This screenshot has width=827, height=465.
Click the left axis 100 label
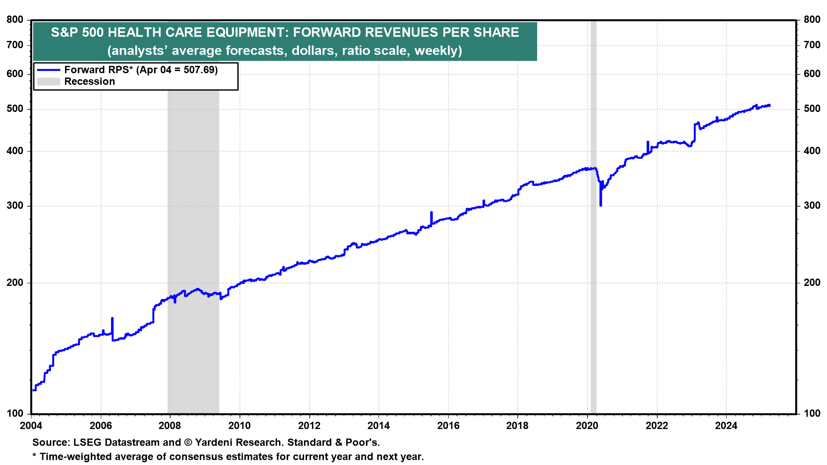tap(16, 413)
